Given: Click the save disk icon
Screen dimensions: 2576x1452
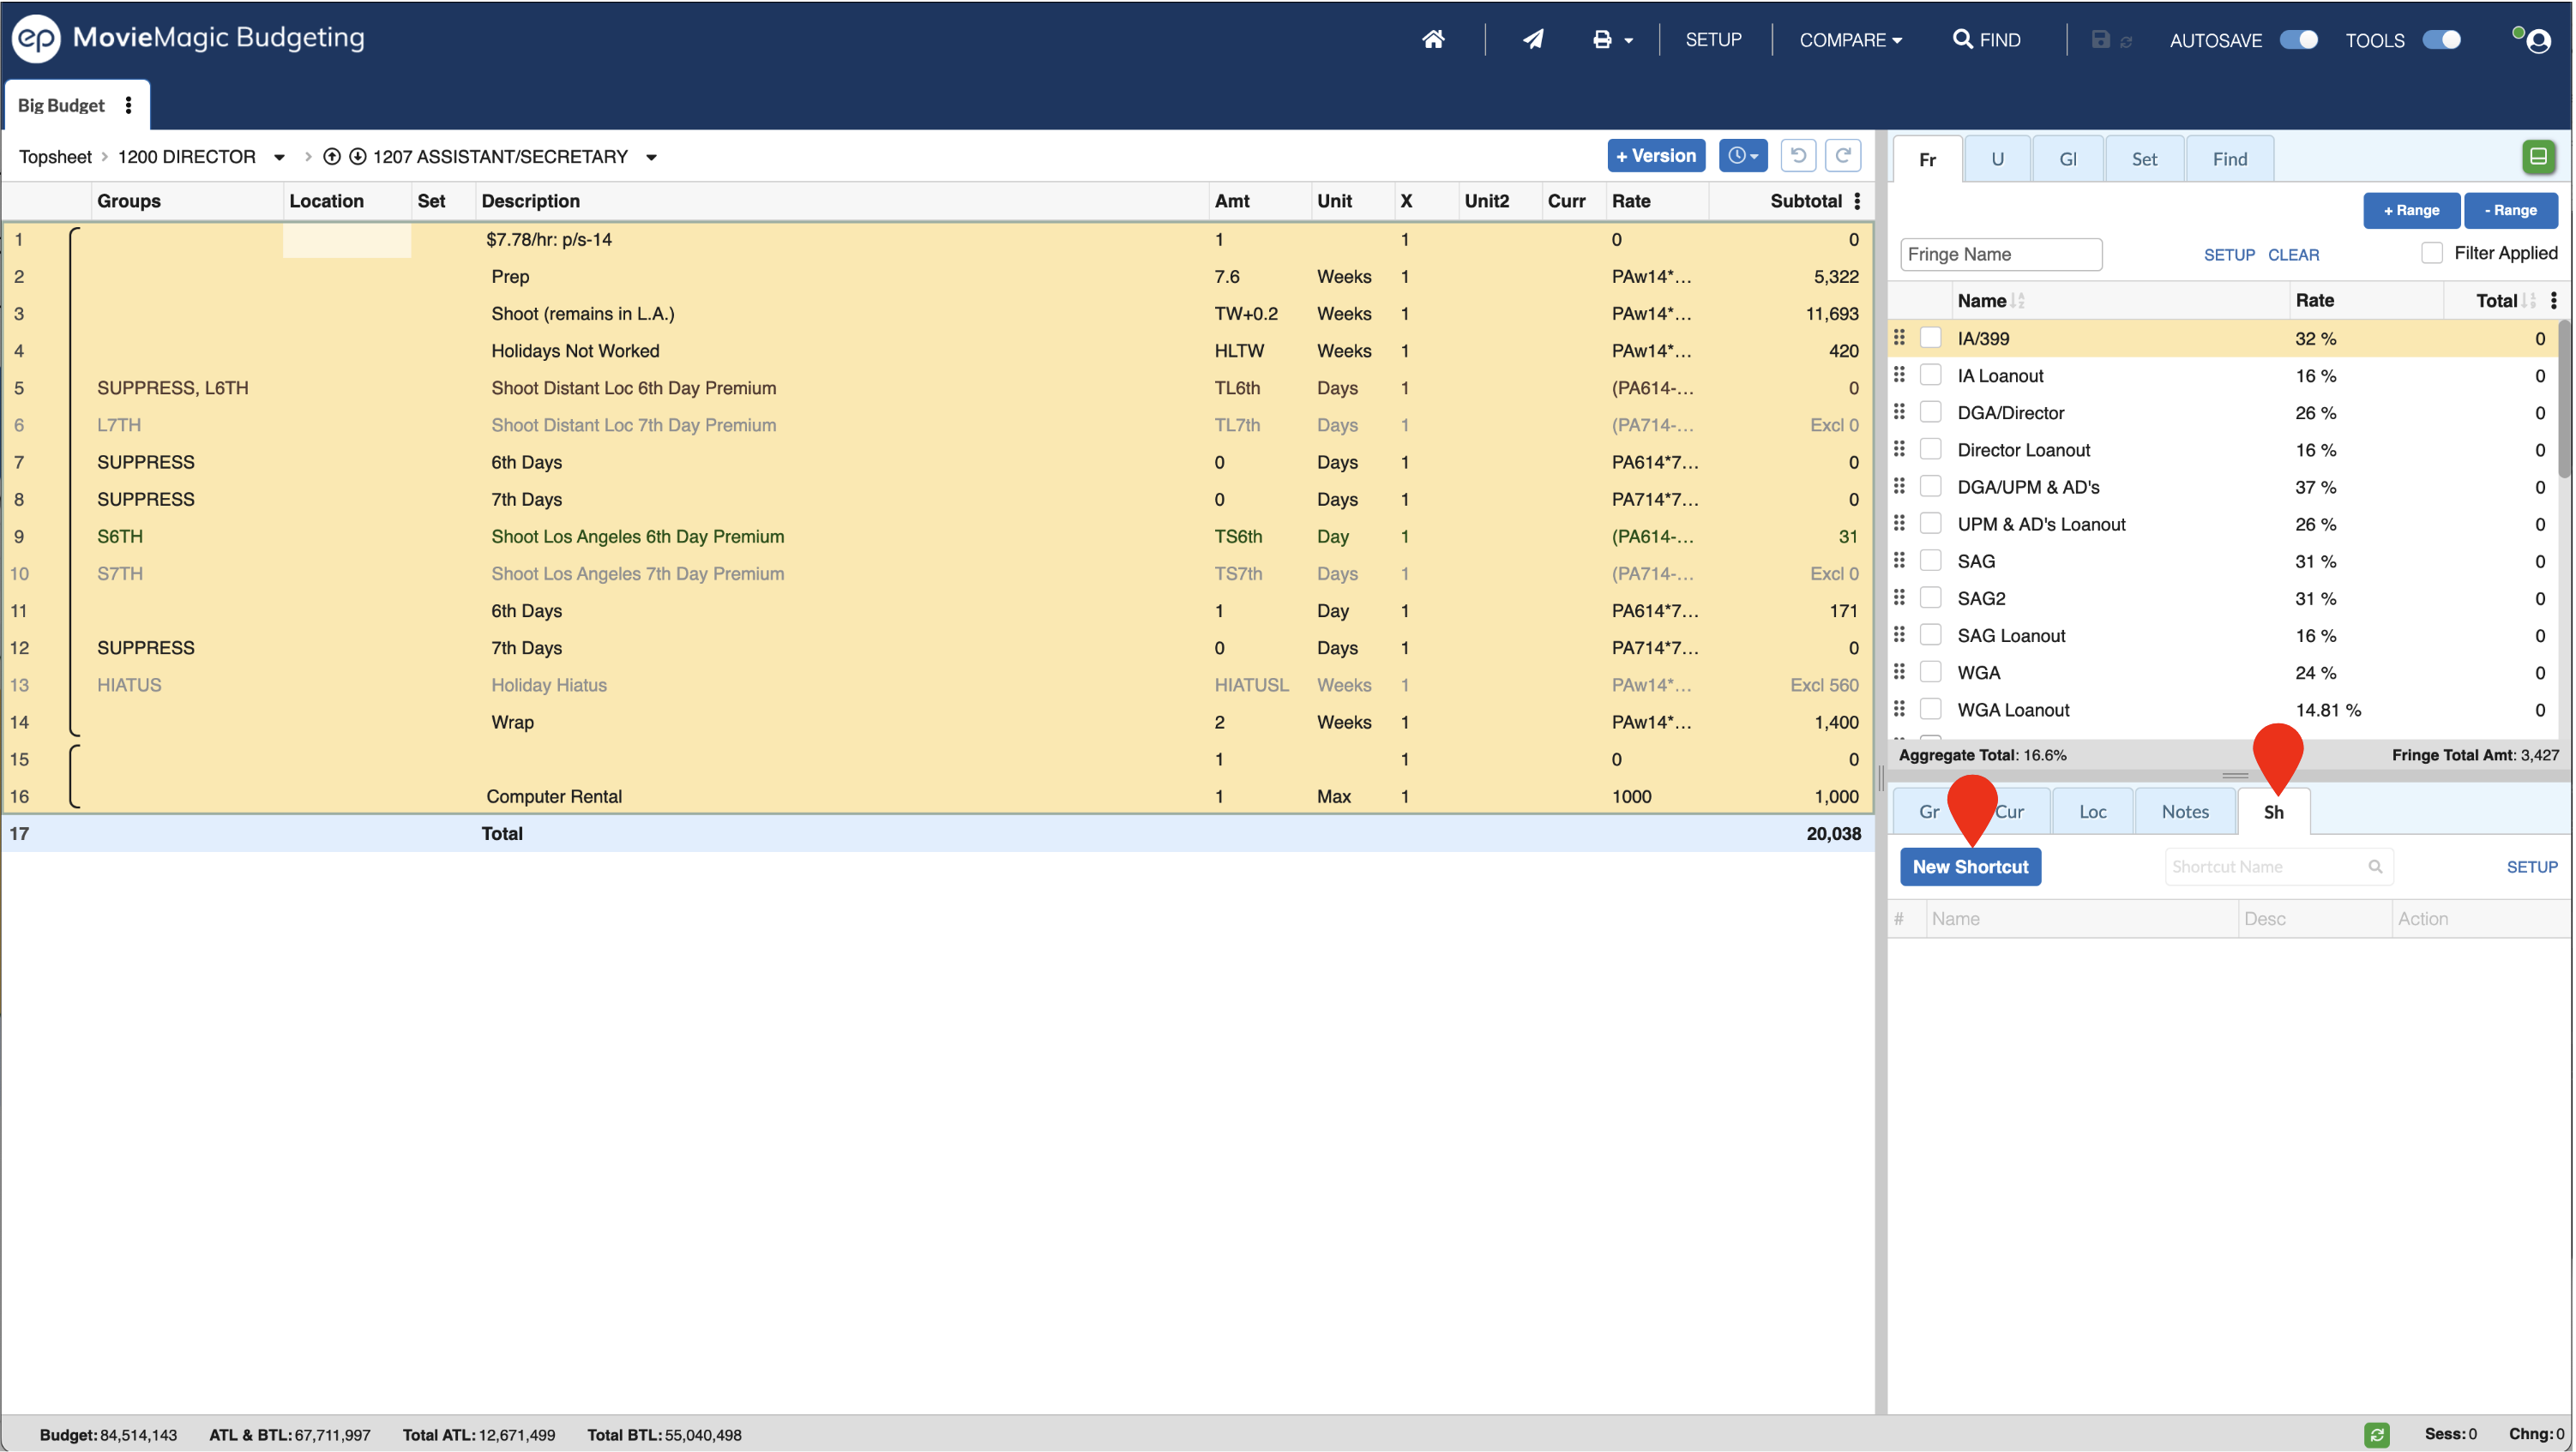Looking at the screenshot, I should pyautogui.click(x=2100, y=39).
